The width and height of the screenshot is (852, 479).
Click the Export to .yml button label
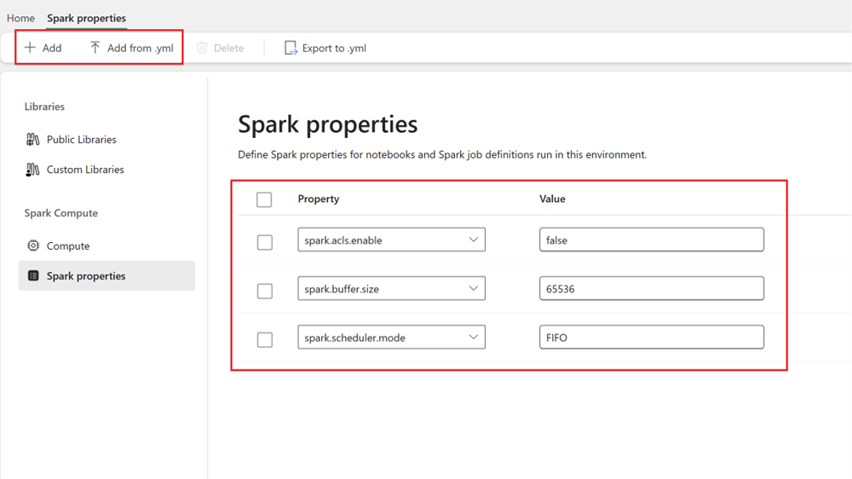coord(334,49)
